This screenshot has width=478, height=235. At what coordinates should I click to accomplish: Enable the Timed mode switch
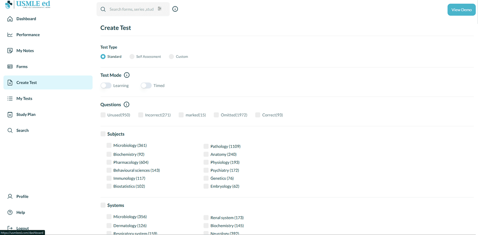click(x=146, y=85)
